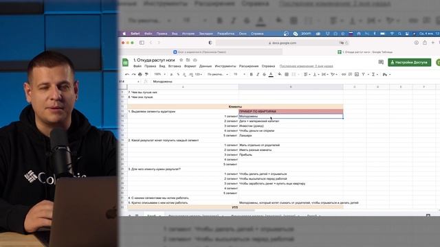Image resolution: width=440 pixels, height=247 pixels.
Task: Select cell ПРИМЕР ПО КВАРТИРАМ
Action: pos(291,111)
